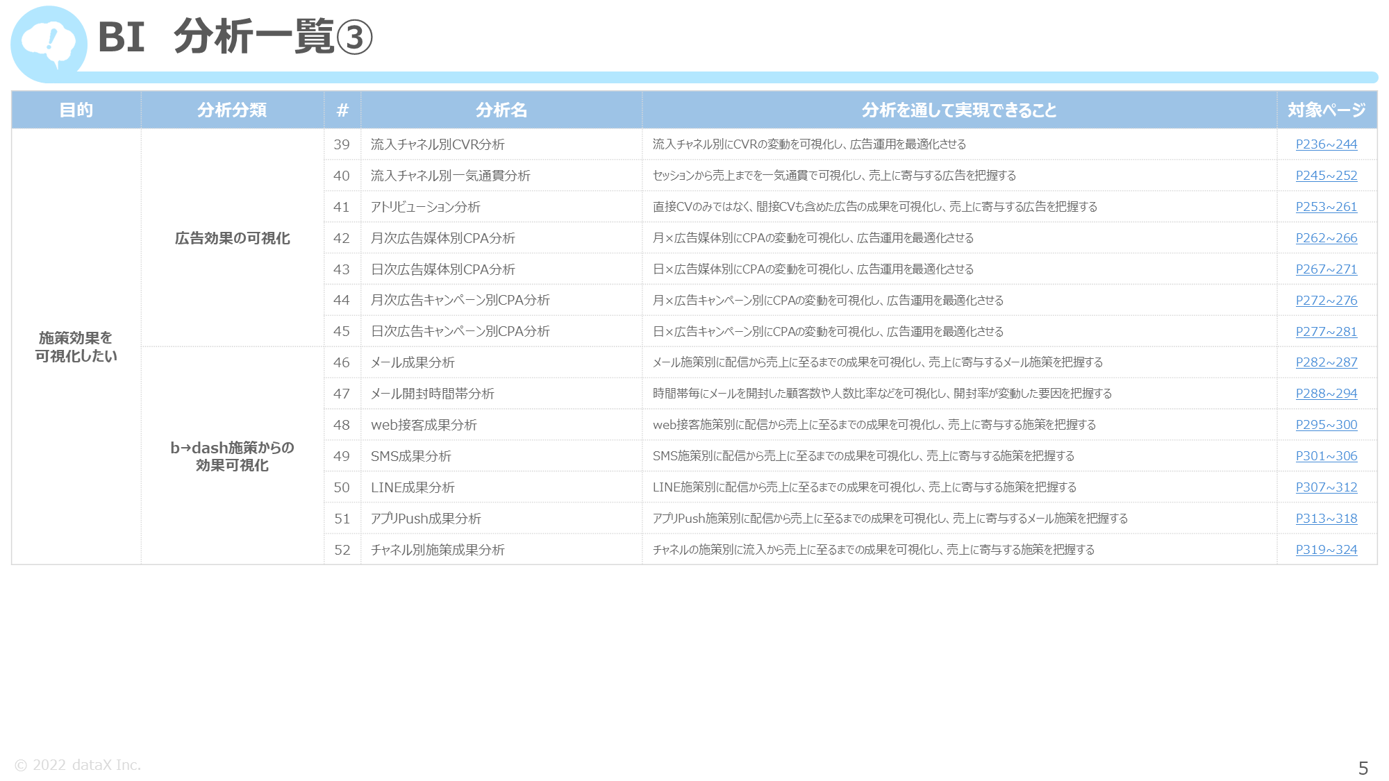Select LINE成果分析 analysis name
This screenshot has width=1389, height=781.
tap(413, 487)
